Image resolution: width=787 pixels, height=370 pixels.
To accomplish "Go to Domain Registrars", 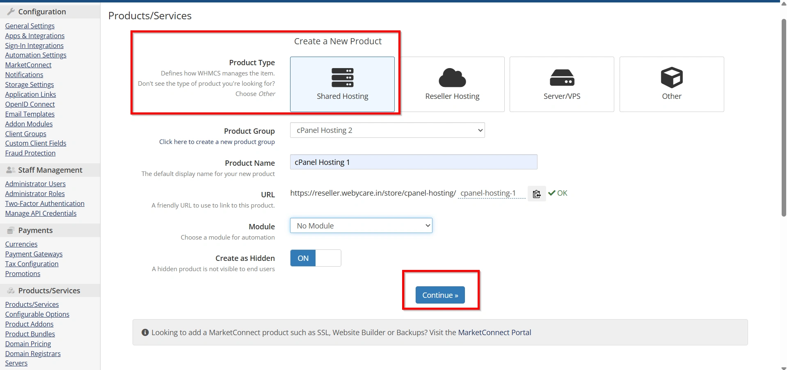I will [33, 354].
